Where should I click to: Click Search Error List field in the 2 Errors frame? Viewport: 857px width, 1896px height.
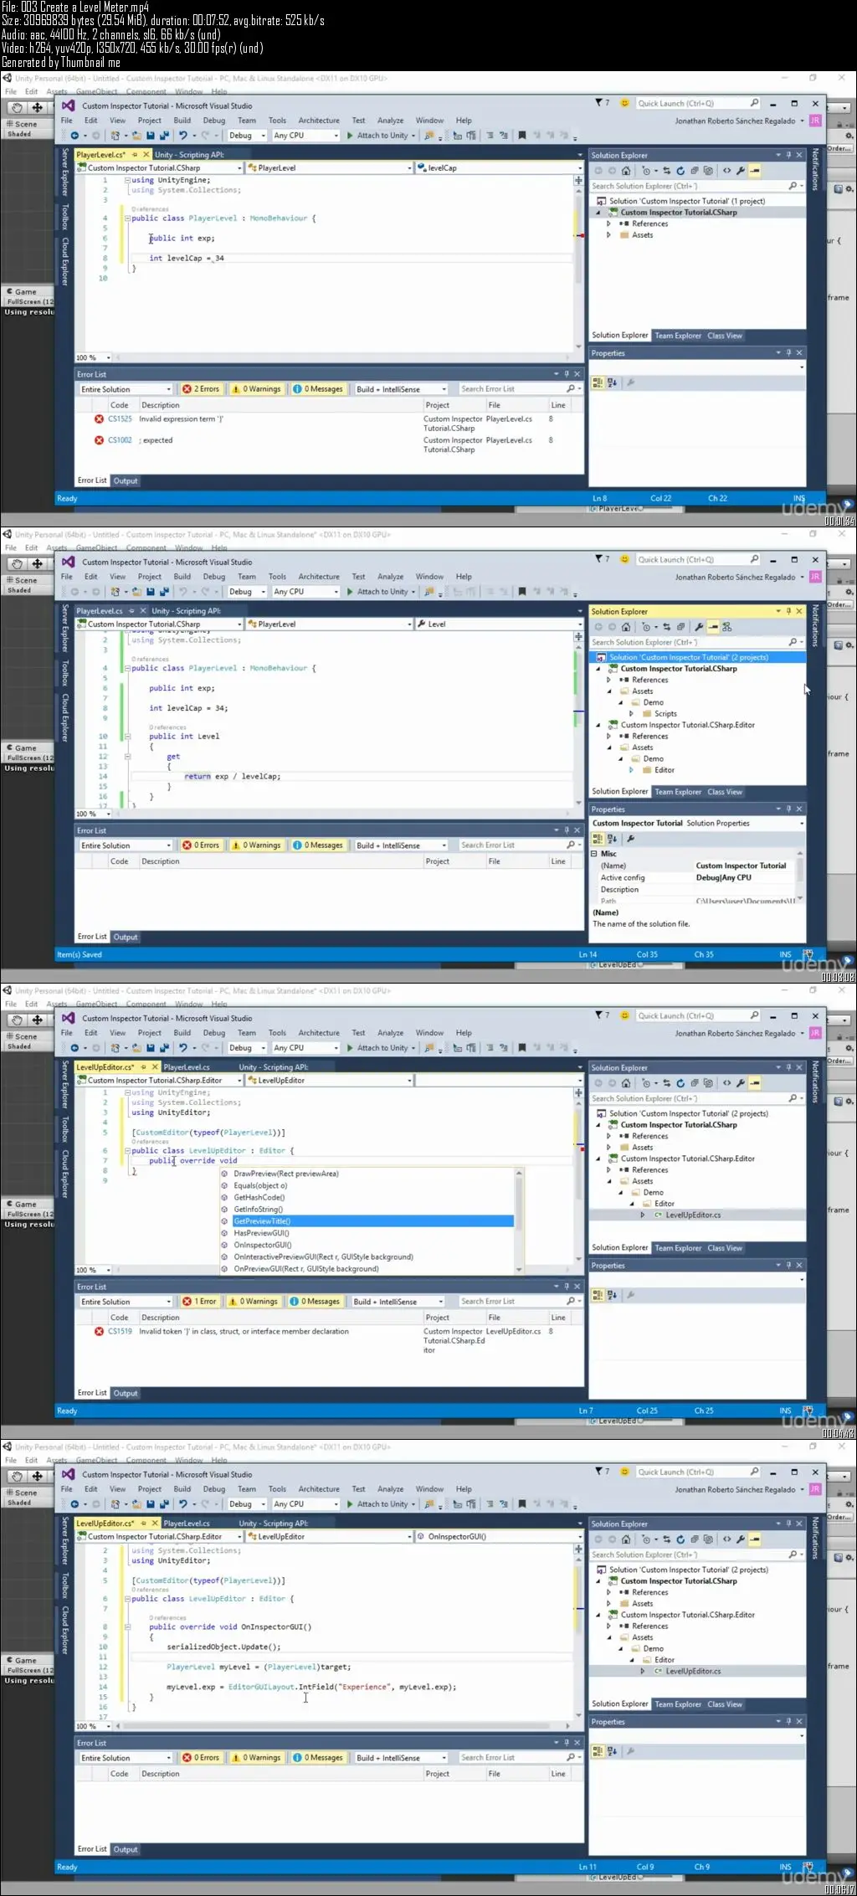[513, 389]
